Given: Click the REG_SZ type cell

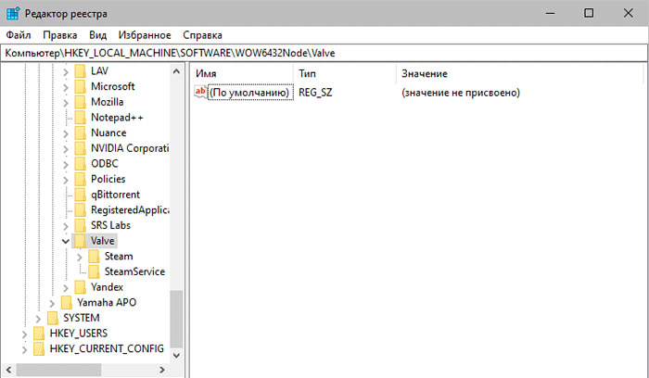Looking at the screenshot, I should (315, 93).
